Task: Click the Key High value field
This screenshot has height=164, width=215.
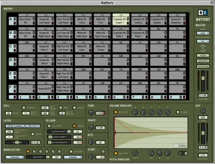Action: point(45,108)
